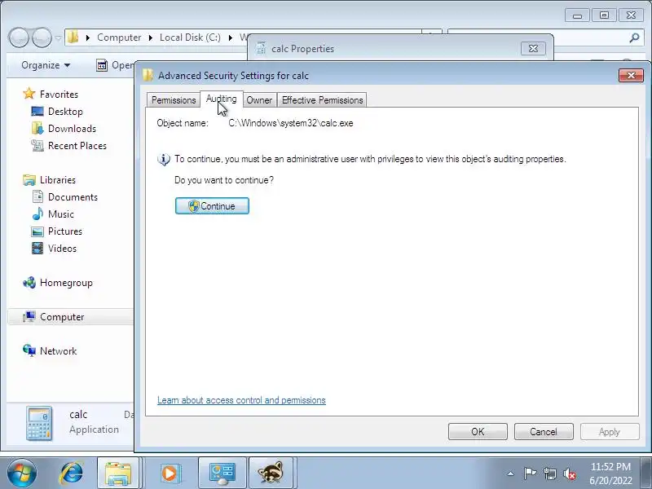Show hidden tray icons arrow

(511, 474)
